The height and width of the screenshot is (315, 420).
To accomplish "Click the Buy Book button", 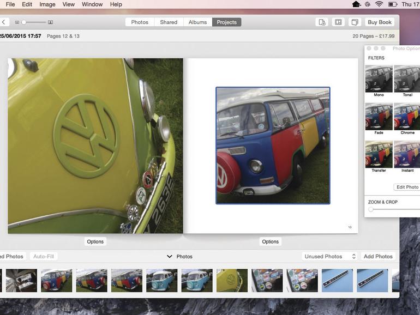I will (x=379, y=22).
